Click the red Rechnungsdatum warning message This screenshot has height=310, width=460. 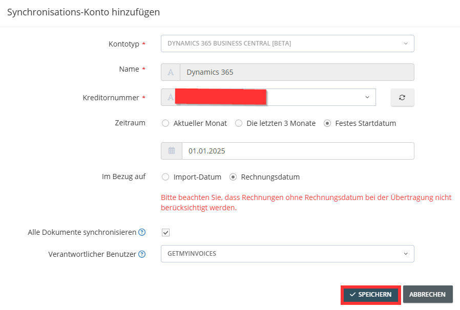pyautogui.click(x=306, y=203)
